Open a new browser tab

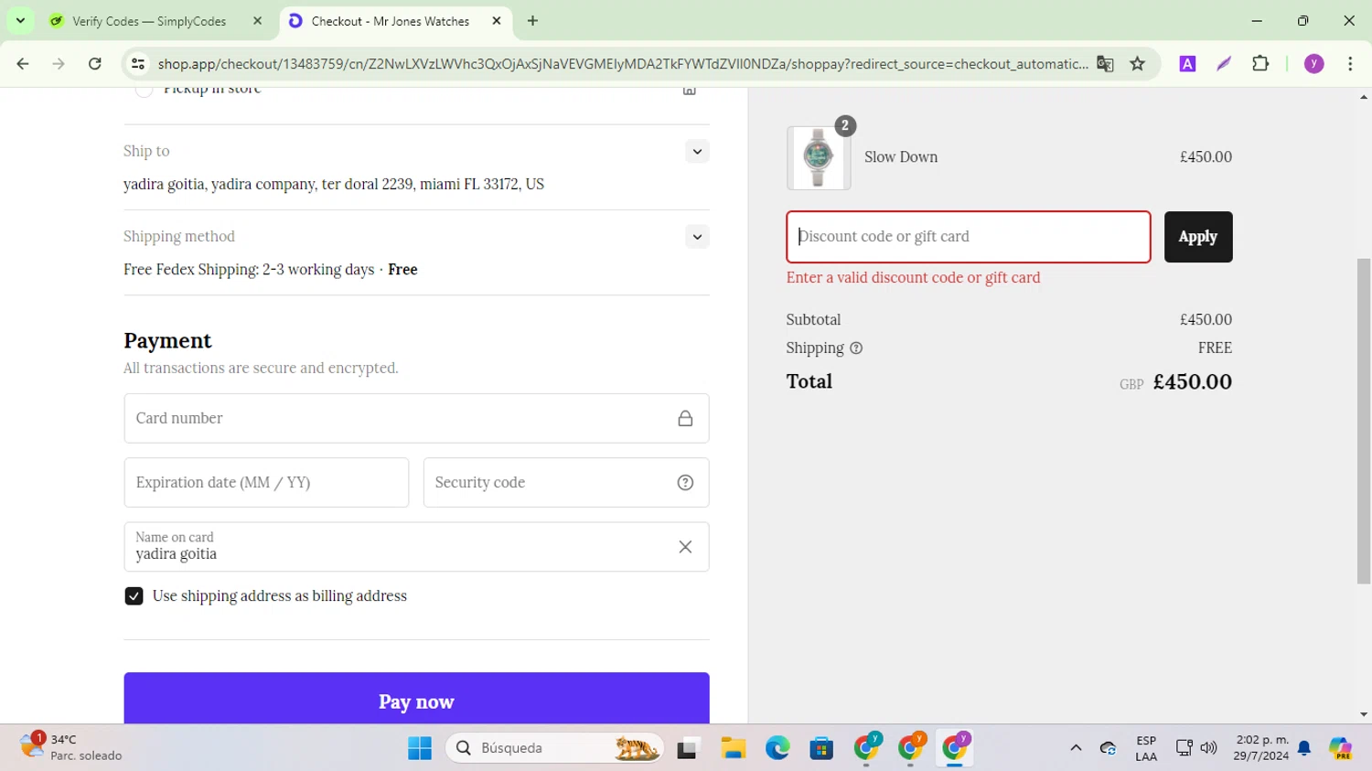(532, 21)
